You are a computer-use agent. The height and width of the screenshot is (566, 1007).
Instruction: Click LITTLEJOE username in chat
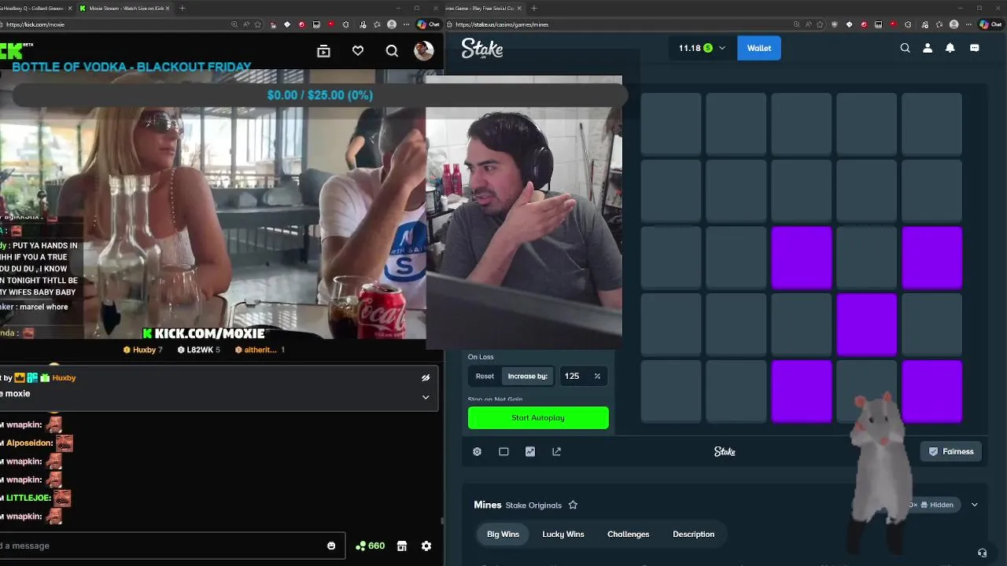click(x=28, y=498)
